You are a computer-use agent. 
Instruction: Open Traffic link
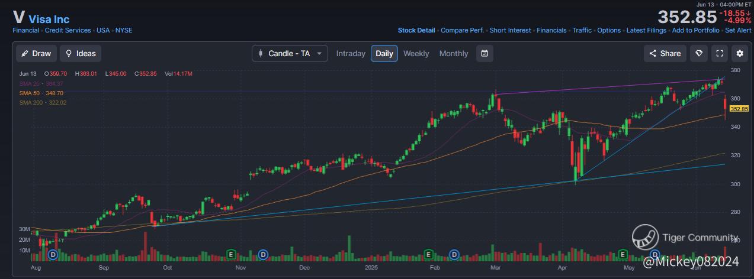coord(582,30)
